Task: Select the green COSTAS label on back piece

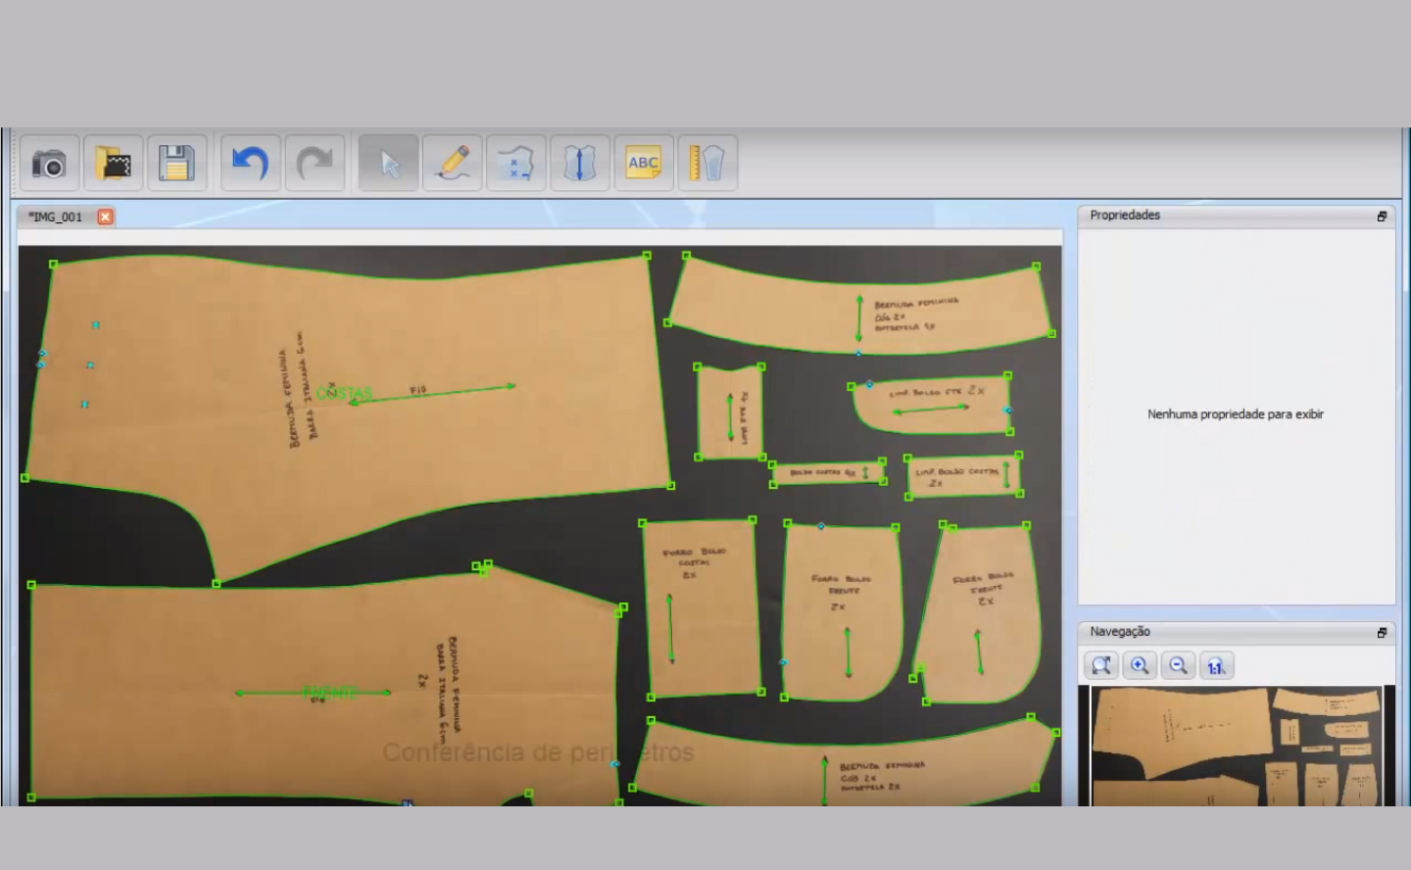Action: tap(344, 394)
